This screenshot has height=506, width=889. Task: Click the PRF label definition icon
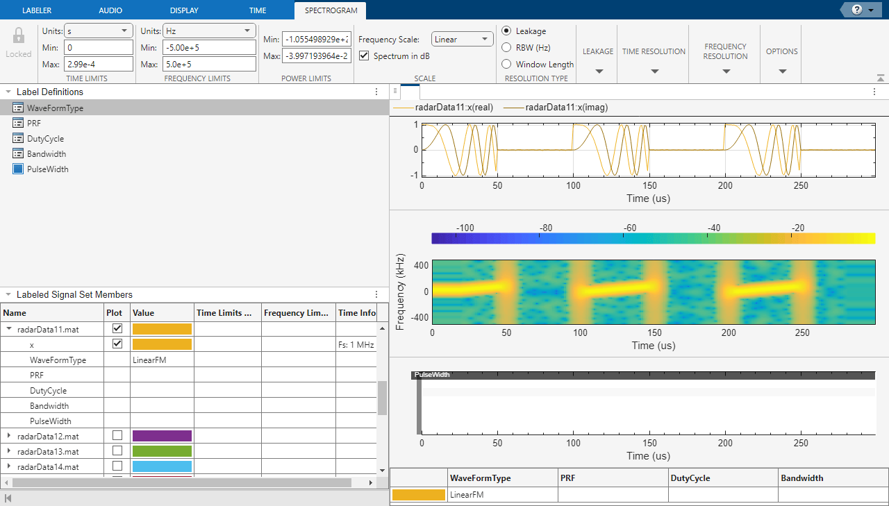pyautogui.click(x=18, y=124)
